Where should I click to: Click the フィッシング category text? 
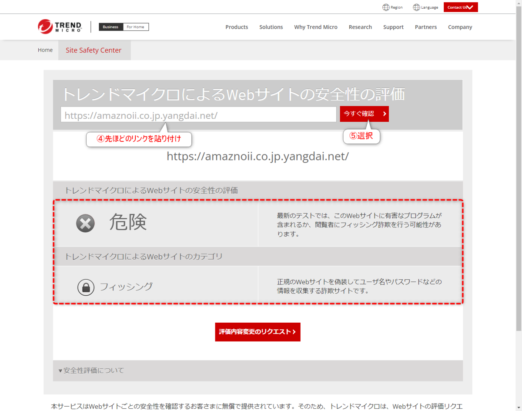[126, 287]
